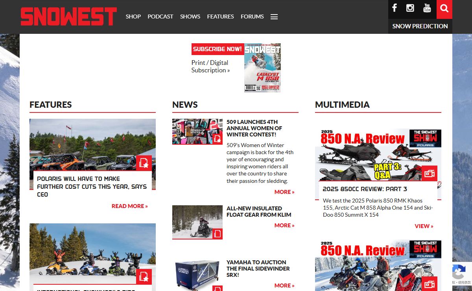Click the 509 Women of Winter summary text
Image resolution: width=472 pixels, height=291 pixels.
coord(260,163)
